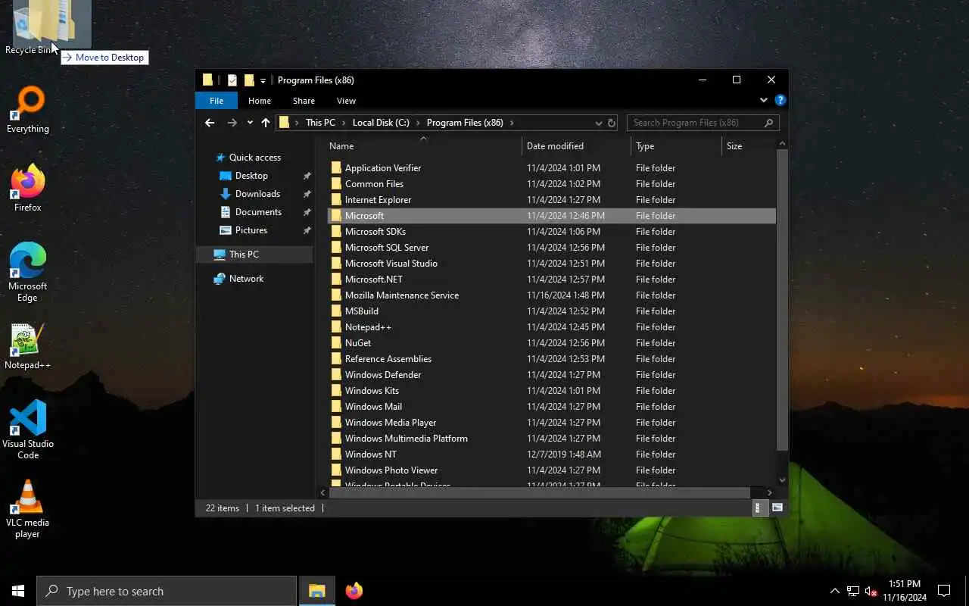Image resolution: width=969 pixels, height=606 pixels.
Task: Refresh the Program Files (x86) folder view
Action: 612,123
